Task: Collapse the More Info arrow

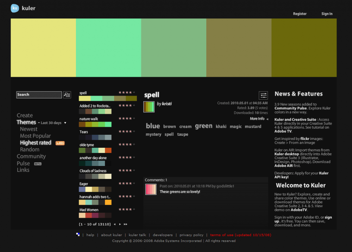Action: [267, 119]
